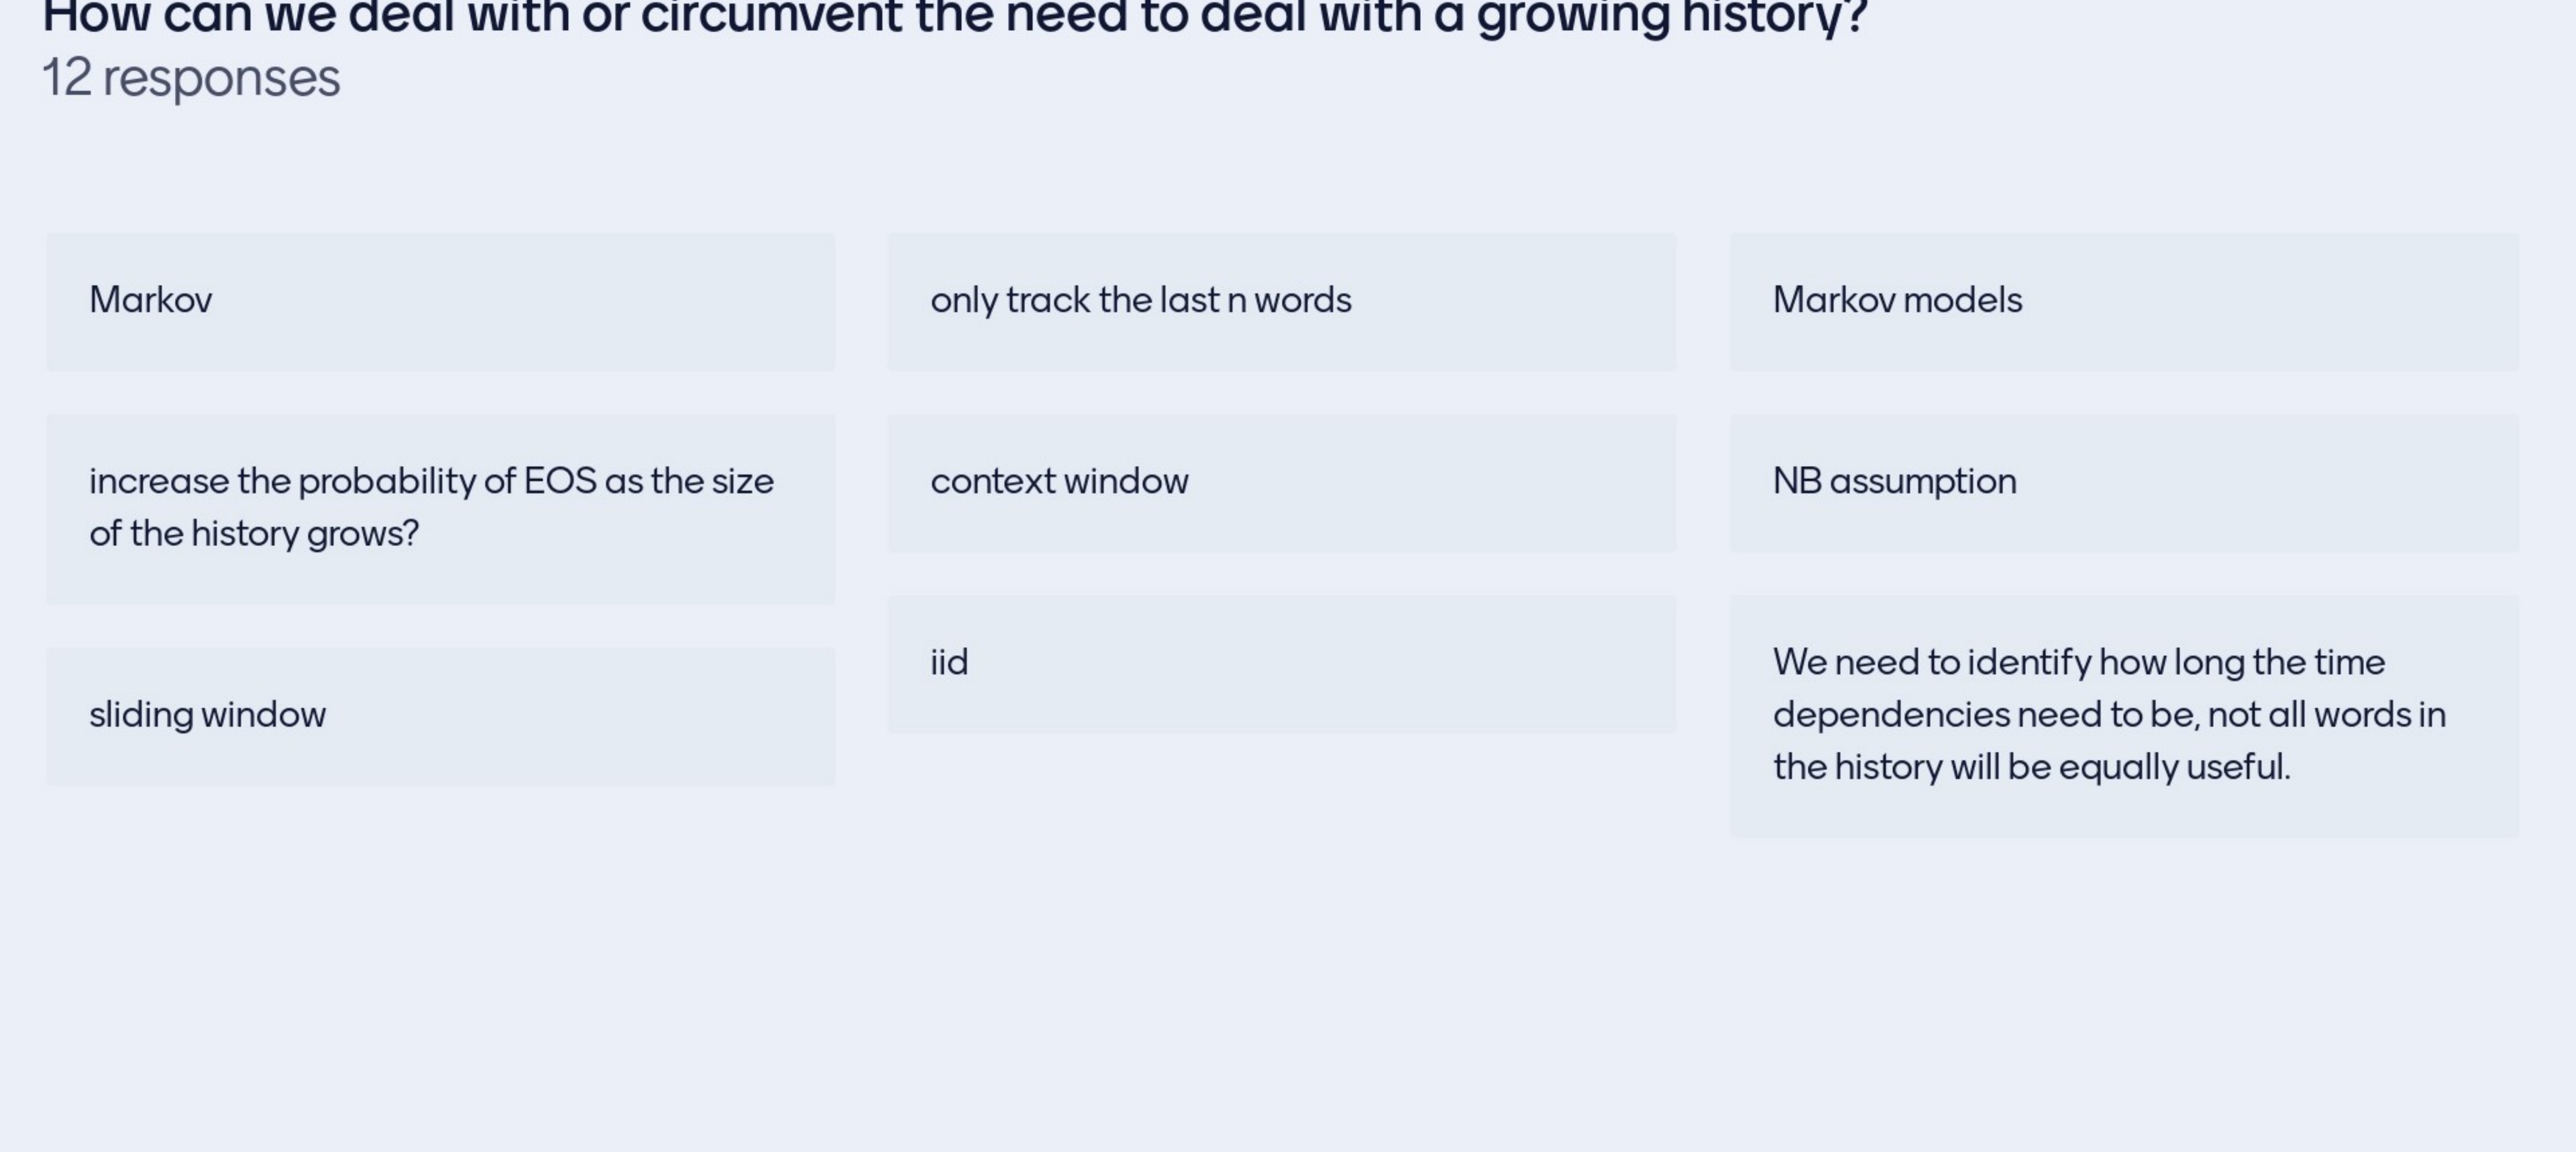Click the word "EOS" in the probability response
The height and width of the screenshot is (1152, 2576).
click(560, 482)
